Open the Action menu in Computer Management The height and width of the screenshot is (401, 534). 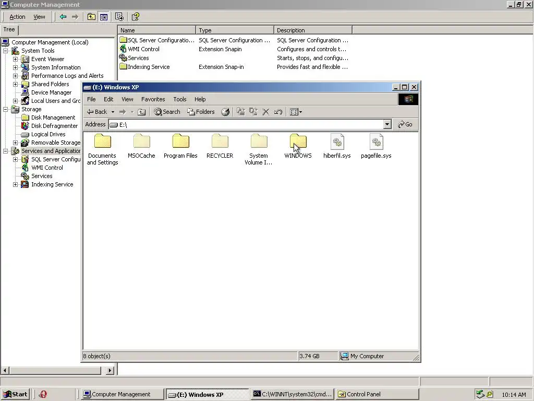[17, 17]
